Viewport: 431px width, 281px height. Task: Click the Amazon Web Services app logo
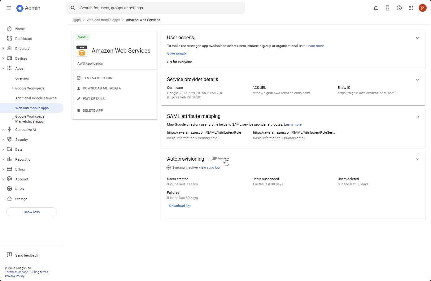click(x=82, y=51)
